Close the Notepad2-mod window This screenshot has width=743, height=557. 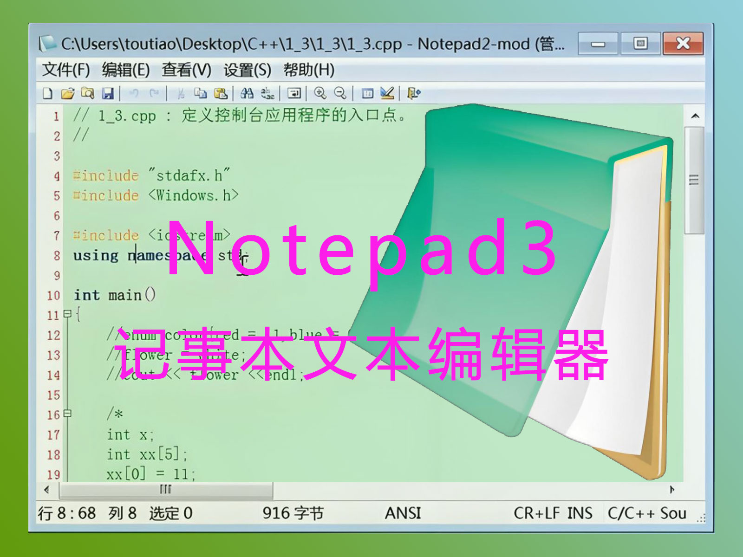click(x=683, y=44)
